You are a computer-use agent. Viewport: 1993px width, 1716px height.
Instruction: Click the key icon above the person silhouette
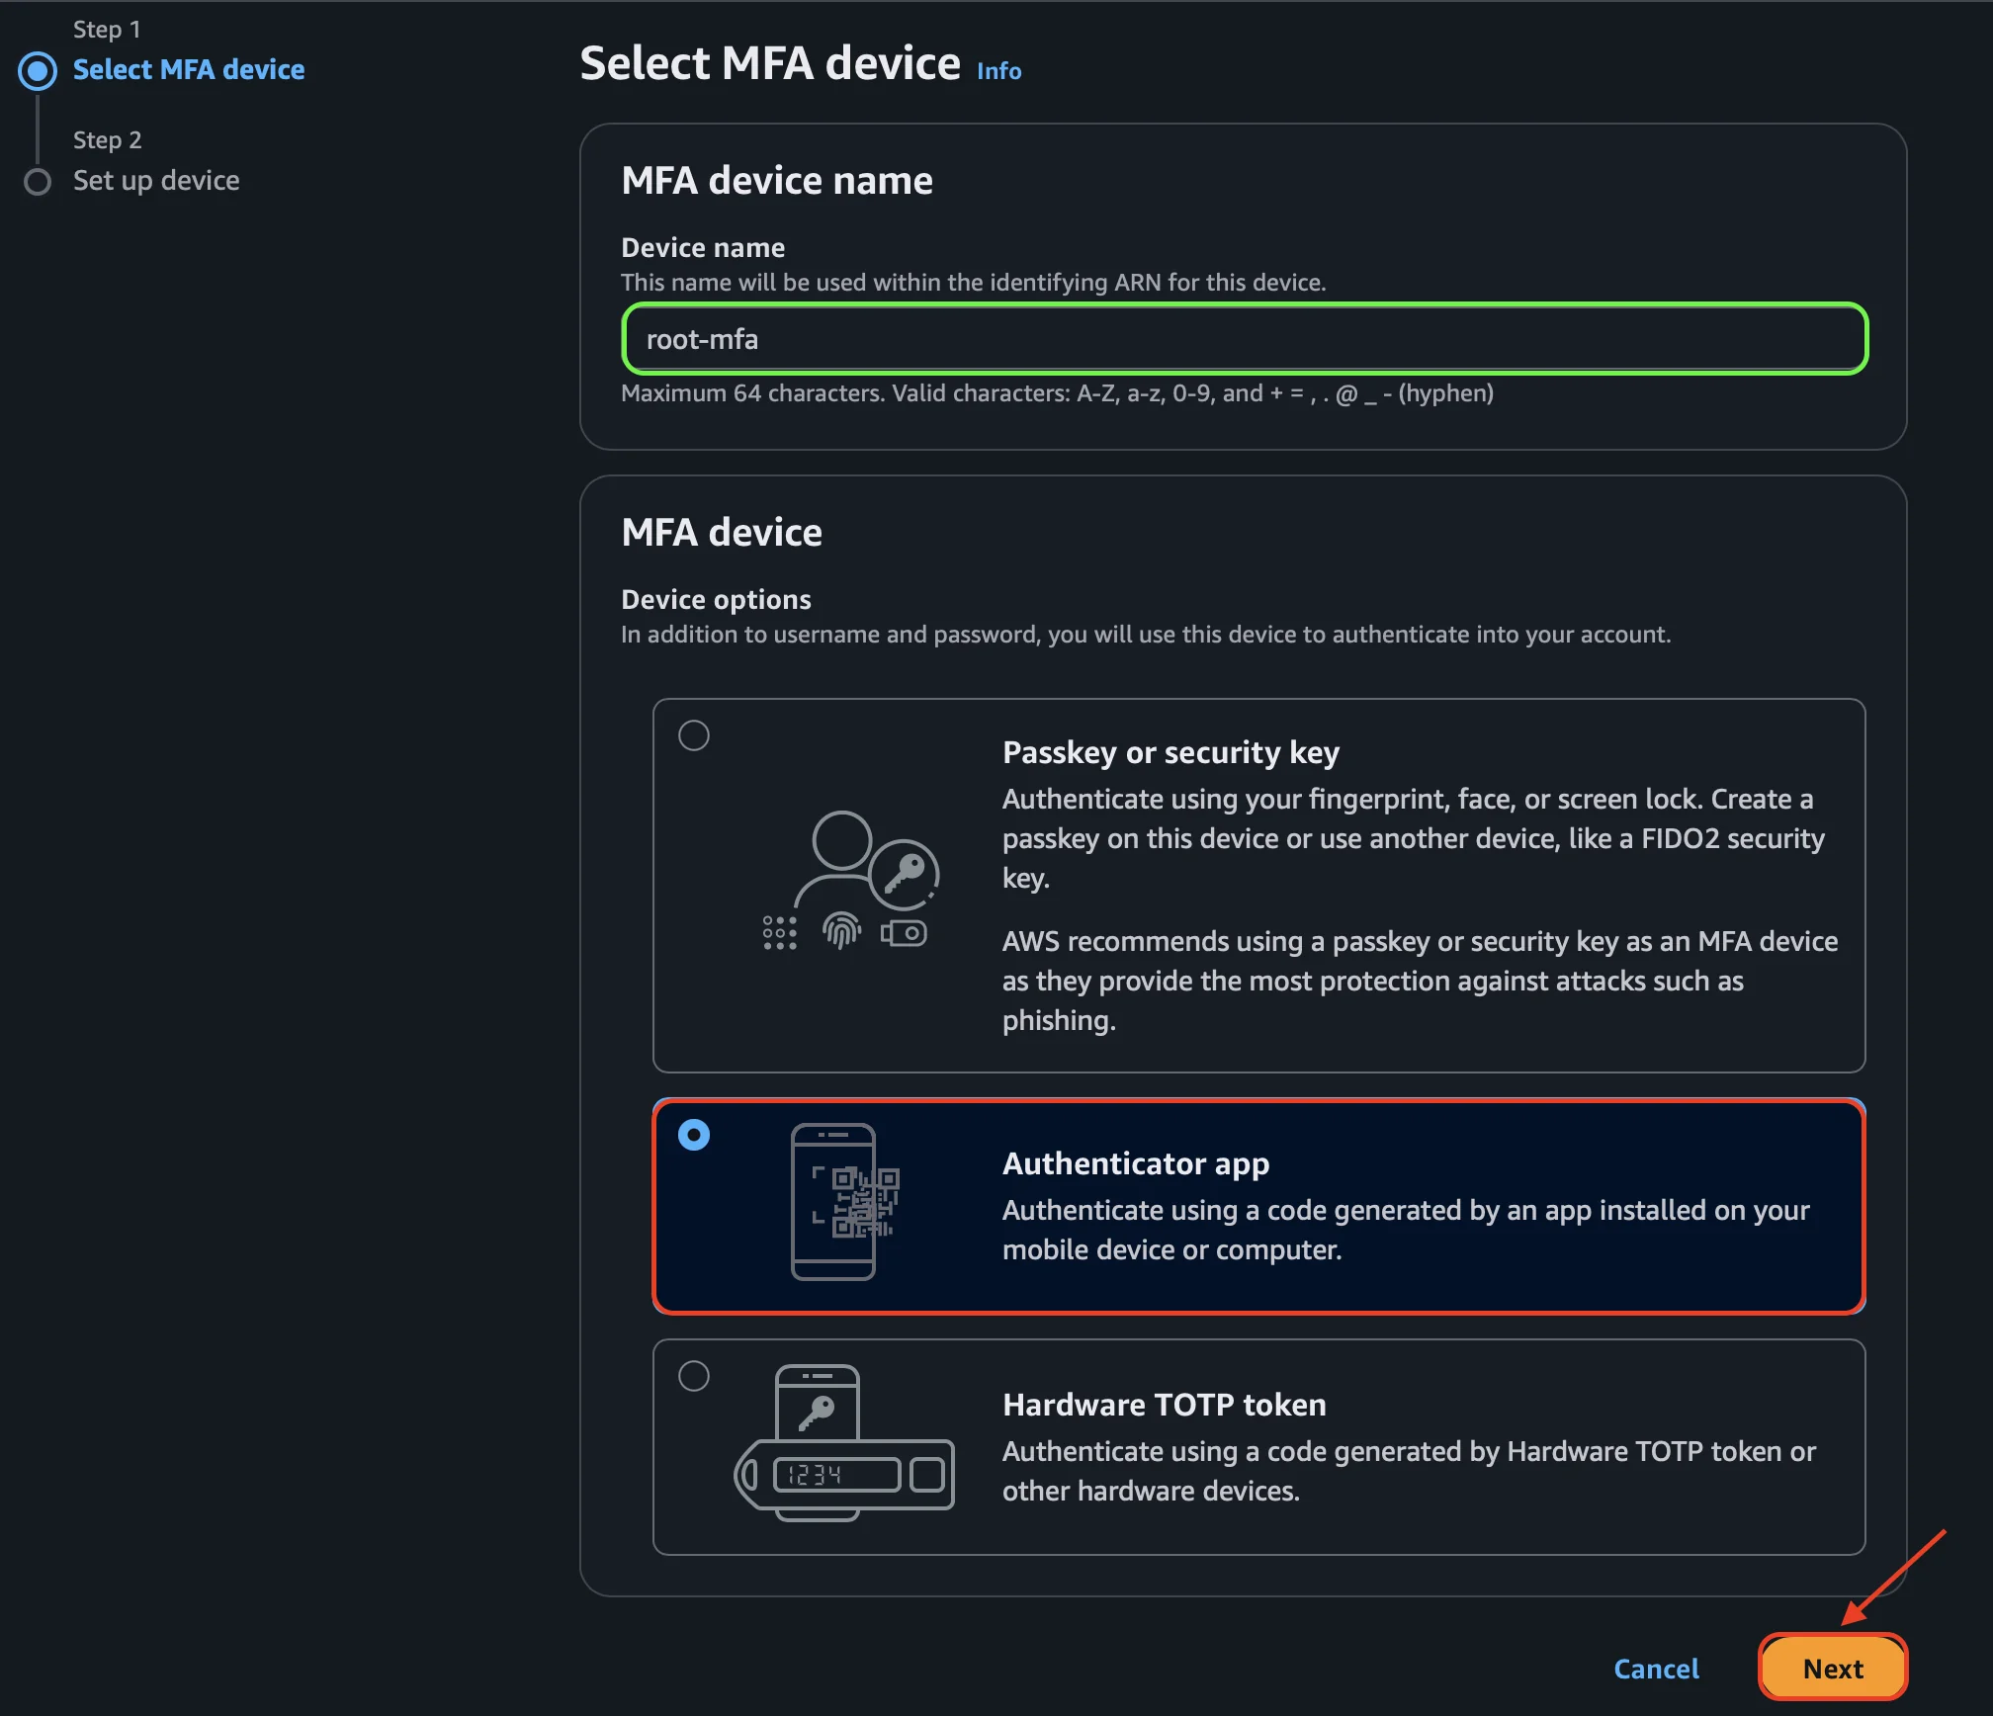[x=907, y=873]
